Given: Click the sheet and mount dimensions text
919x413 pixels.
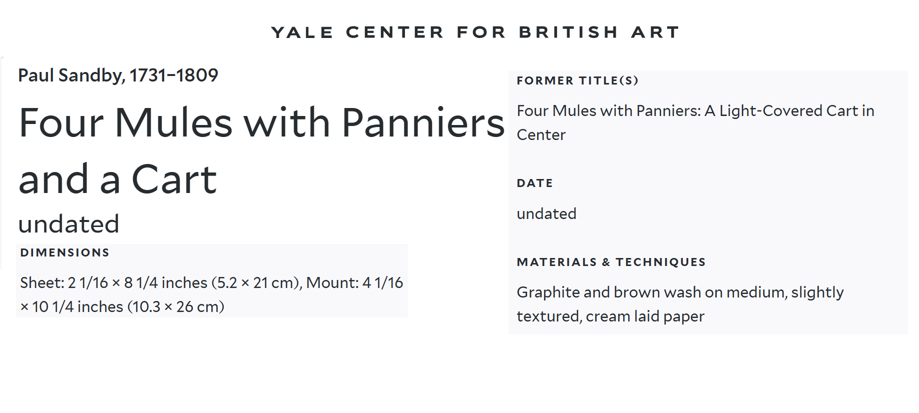Looking at the screenshot, I should (x=211, y=294).
